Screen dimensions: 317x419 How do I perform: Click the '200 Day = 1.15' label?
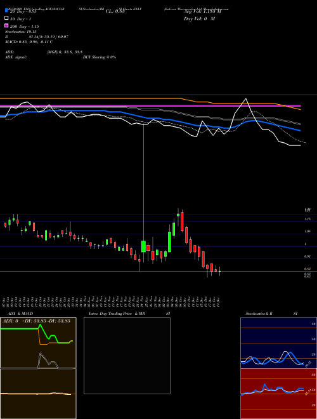point(25,27)
